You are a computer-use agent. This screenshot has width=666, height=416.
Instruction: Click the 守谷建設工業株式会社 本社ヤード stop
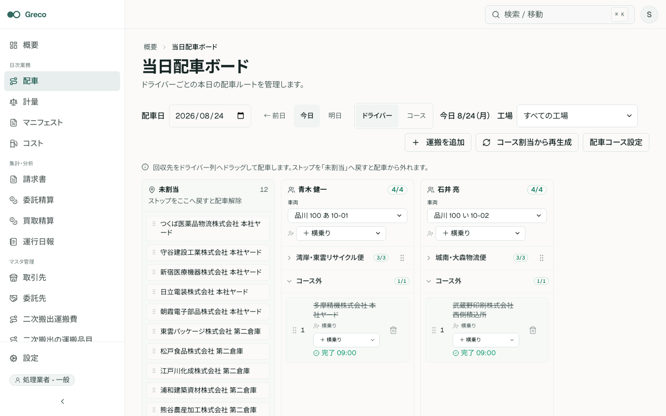click(208, 253)
